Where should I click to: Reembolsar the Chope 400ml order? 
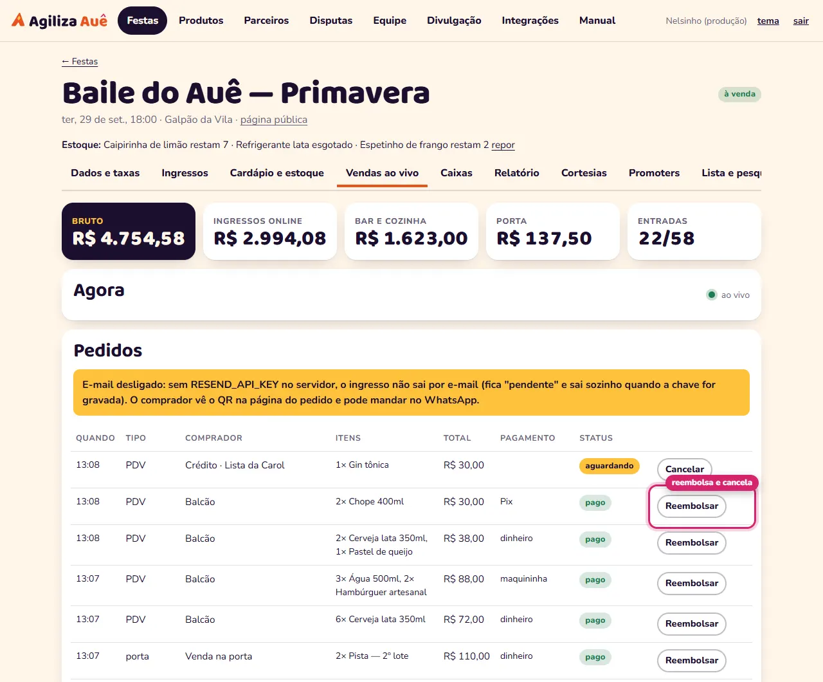tap(692, 506)
